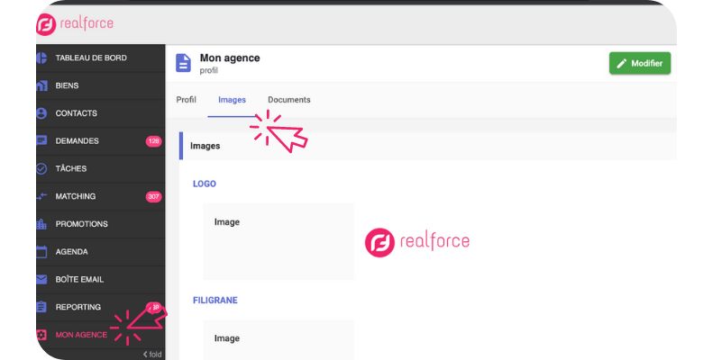Click the green Modifier button
This screenshot has width=721, height=360.
pos(640,63)
